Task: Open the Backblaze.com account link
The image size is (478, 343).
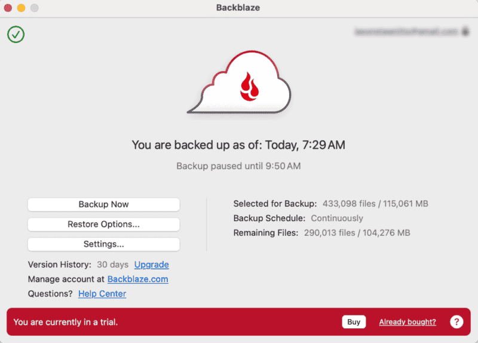Action: [138, 279]
